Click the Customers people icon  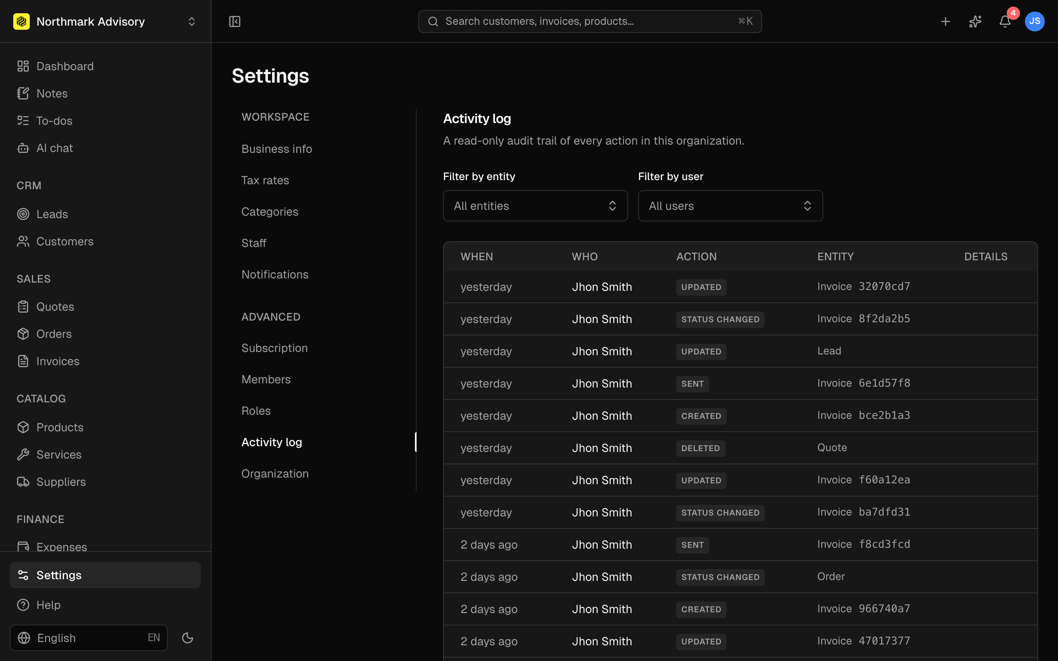coord(23,241)
